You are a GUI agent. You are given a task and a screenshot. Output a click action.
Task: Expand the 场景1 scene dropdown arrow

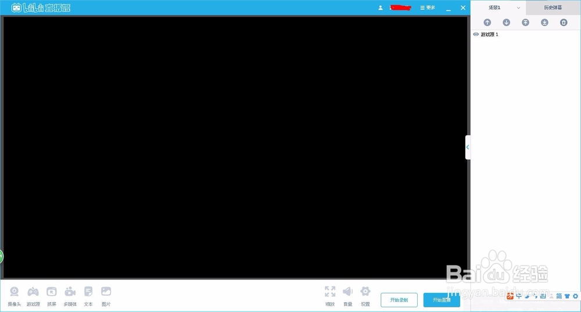coord(518,8)
